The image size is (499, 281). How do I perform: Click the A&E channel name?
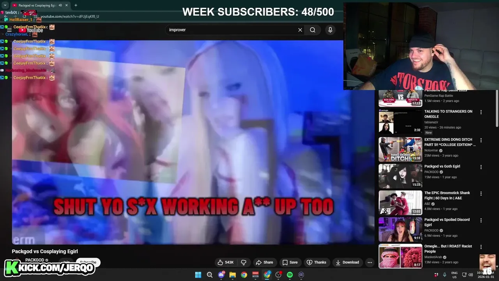(x=427, y=204)
